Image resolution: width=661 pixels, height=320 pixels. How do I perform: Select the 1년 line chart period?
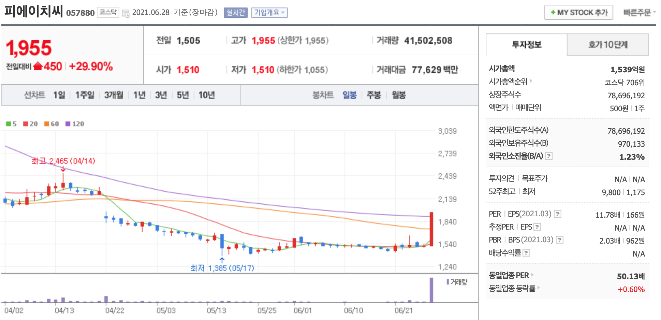[139, 95]
